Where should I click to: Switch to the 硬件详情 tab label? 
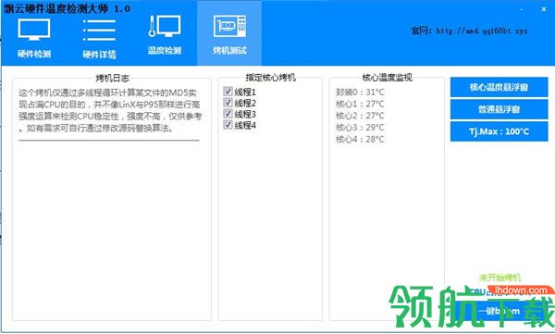99,55
